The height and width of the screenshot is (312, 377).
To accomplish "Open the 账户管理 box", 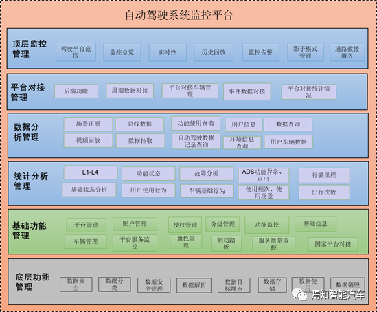I will point(135,224).
